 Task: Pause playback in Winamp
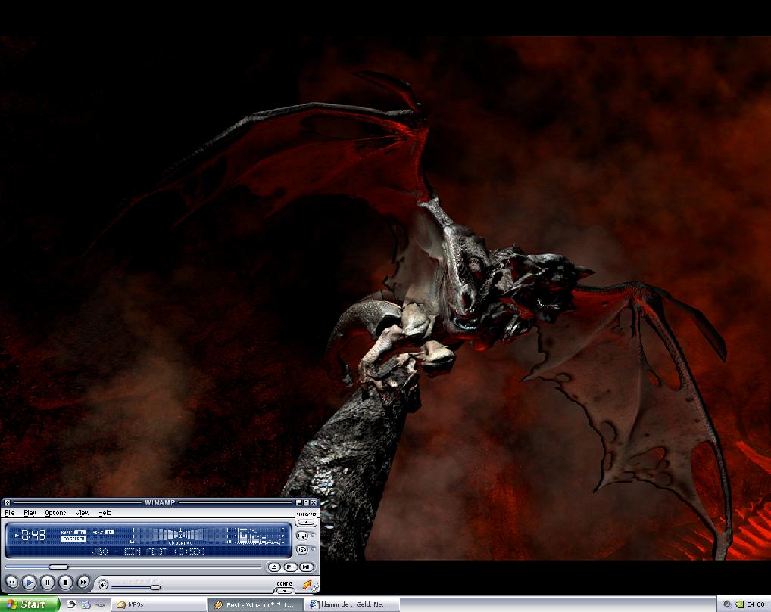(48, 582)
